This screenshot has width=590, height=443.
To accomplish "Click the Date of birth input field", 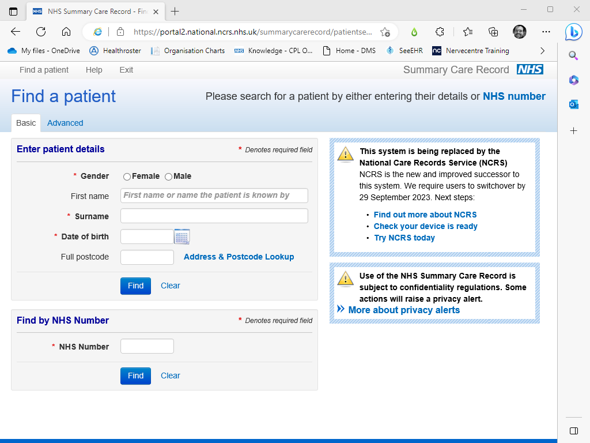I will (x=147, y=236).
